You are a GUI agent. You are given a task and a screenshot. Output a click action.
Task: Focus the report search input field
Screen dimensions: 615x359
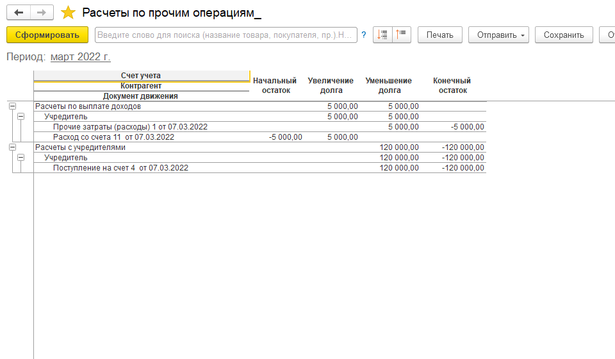(225, 35)
